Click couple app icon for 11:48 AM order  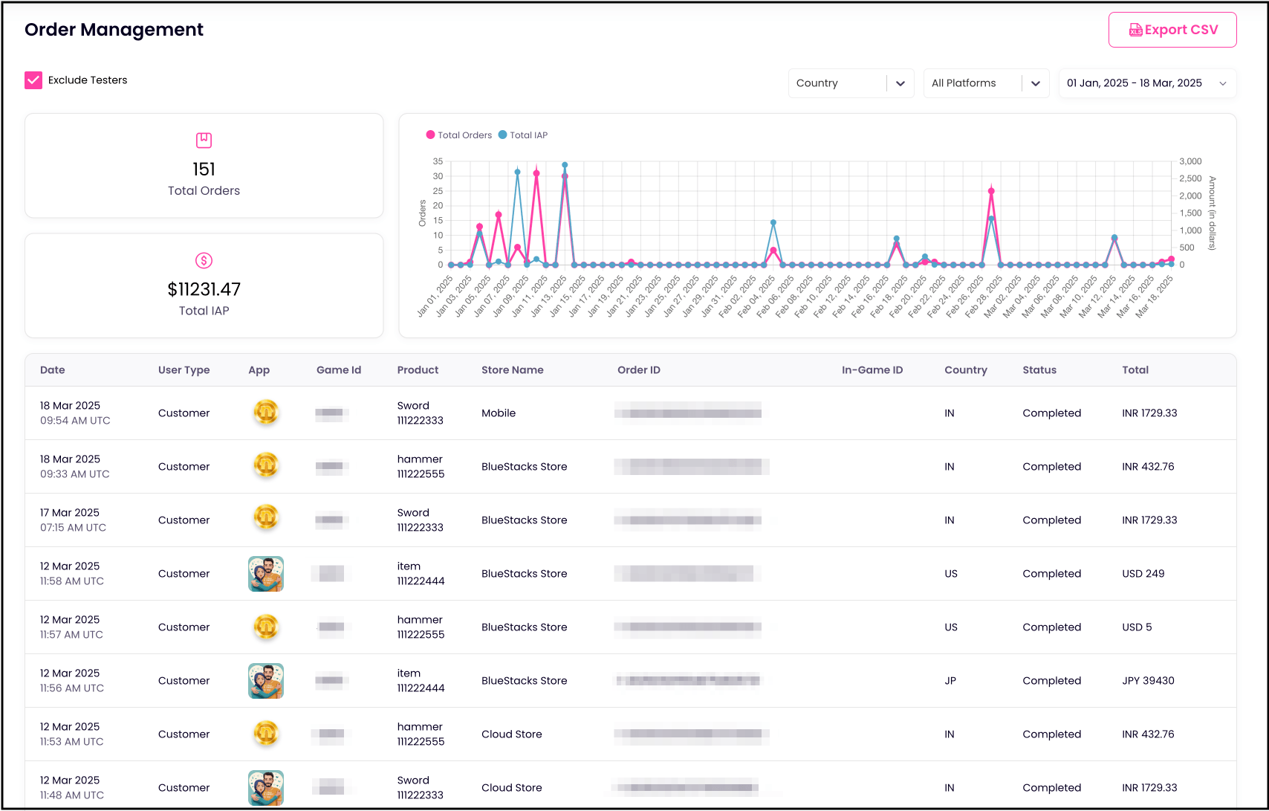(x=265, y=788)
